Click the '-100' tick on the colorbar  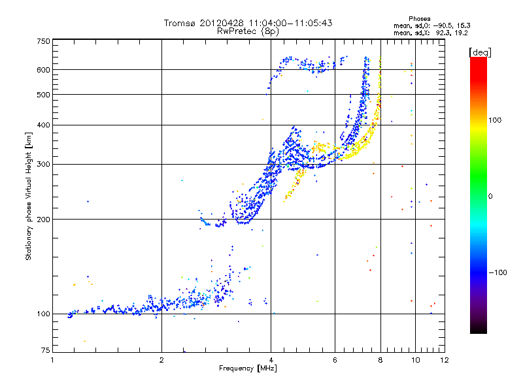click(498, 272)
